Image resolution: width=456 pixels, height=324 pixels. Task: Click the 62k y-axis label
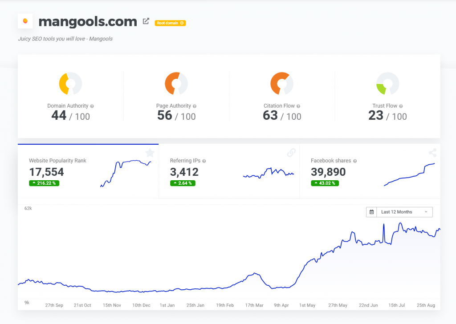28,208
